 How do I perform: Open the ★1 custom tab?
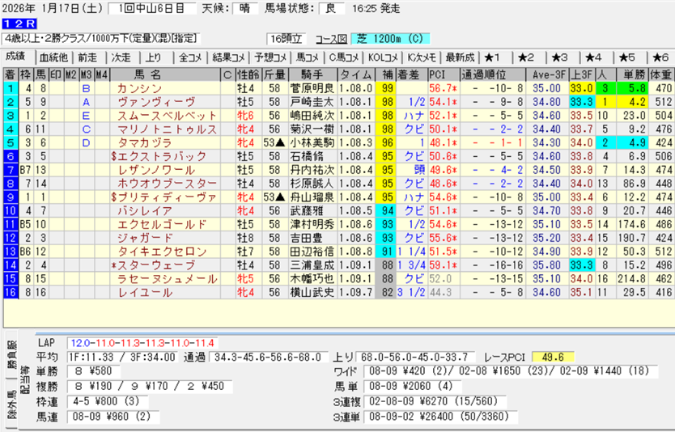494,57
